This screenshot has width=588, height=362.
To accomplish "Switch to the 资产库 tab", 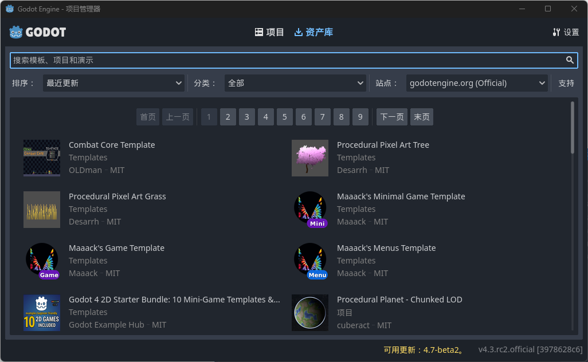I will coord(313,32).
